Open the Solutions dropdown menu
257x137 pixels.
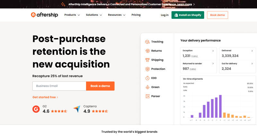click(94, 15)
